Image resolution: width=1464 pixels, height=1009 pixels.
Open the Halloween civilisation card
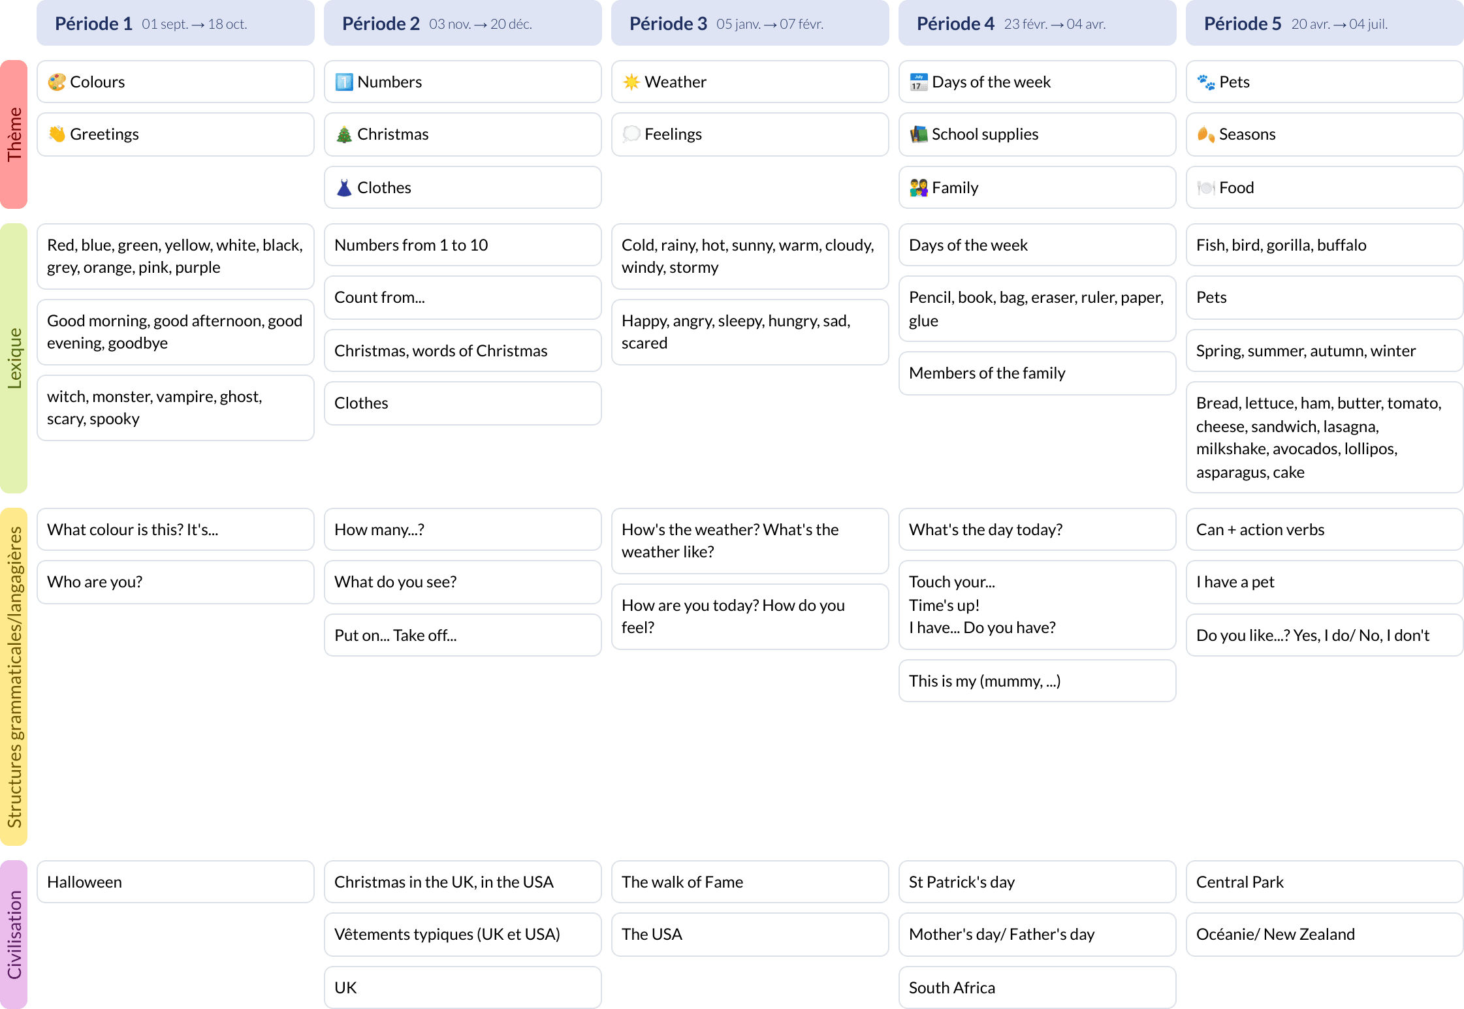175,882
